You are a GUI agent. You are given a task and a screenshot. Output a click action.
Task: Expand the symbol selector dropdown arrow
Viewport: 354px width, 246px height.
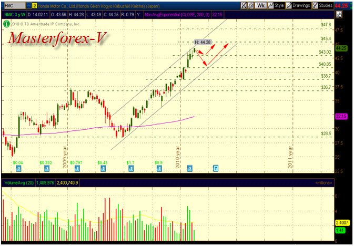tap(29, 6)
